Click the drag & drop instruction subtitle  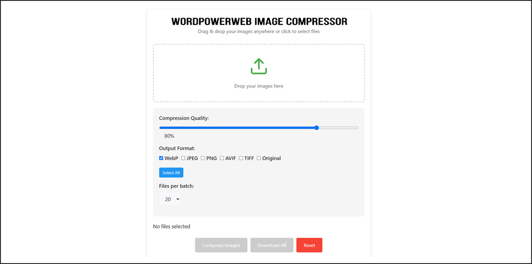[259, 32]
